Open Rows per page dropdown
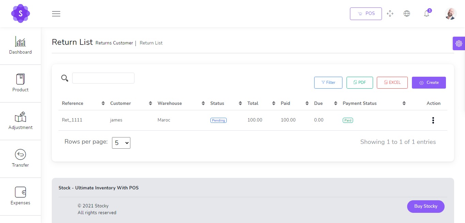Viewport: 465px width, 223px height. (x=121, y=143)
